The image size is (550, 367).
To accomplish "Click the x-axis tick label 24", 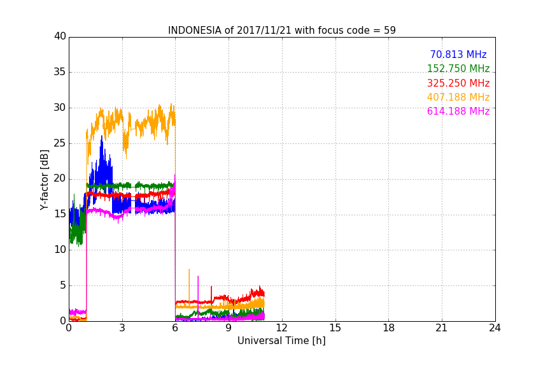I will coord(495,328).
